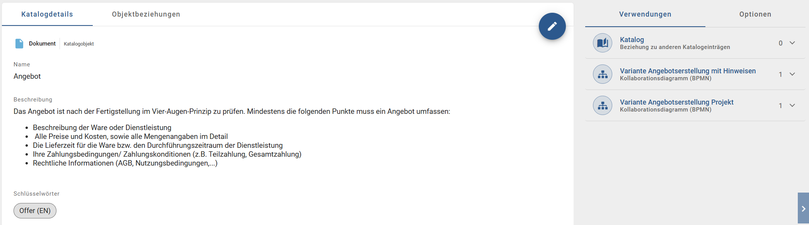The height and width of the screenshot is (225, 809).
Task: Select the Verwendungen tab
Action: [645, 14]
